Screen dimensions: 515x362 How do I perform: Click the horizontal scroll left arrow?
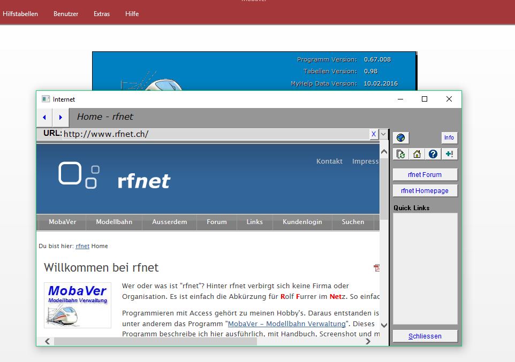[x=48, y=341]
